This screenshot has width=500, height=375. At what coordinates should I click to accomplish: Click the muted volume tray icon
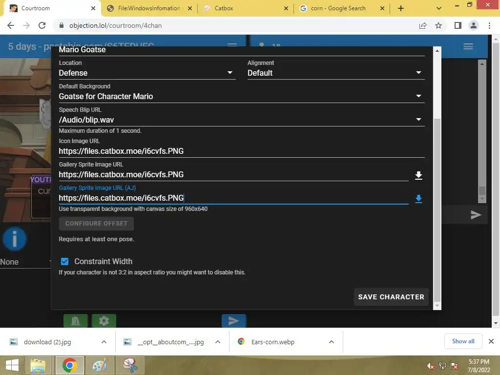(x=430, y=366)
